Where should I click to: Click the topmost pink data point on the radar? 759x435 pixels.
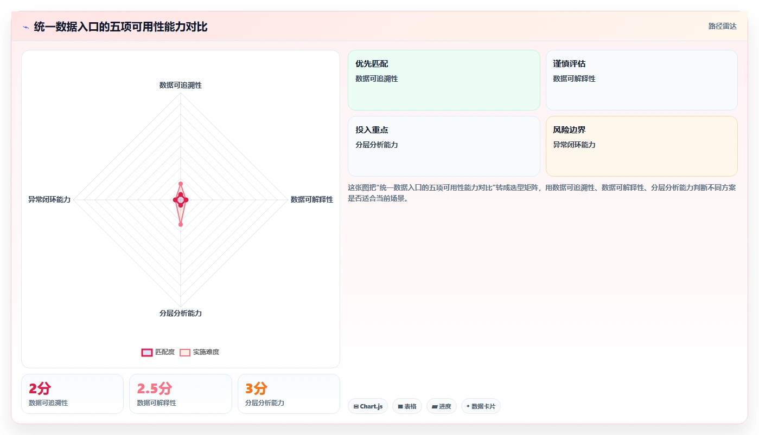181,184
